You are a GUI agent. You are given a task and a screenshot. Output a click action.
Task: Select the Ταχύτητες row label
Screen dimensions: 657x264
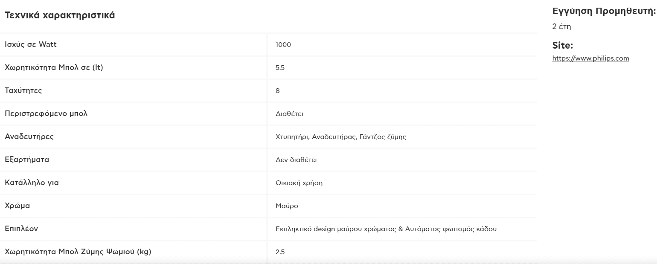pos(23,90)
